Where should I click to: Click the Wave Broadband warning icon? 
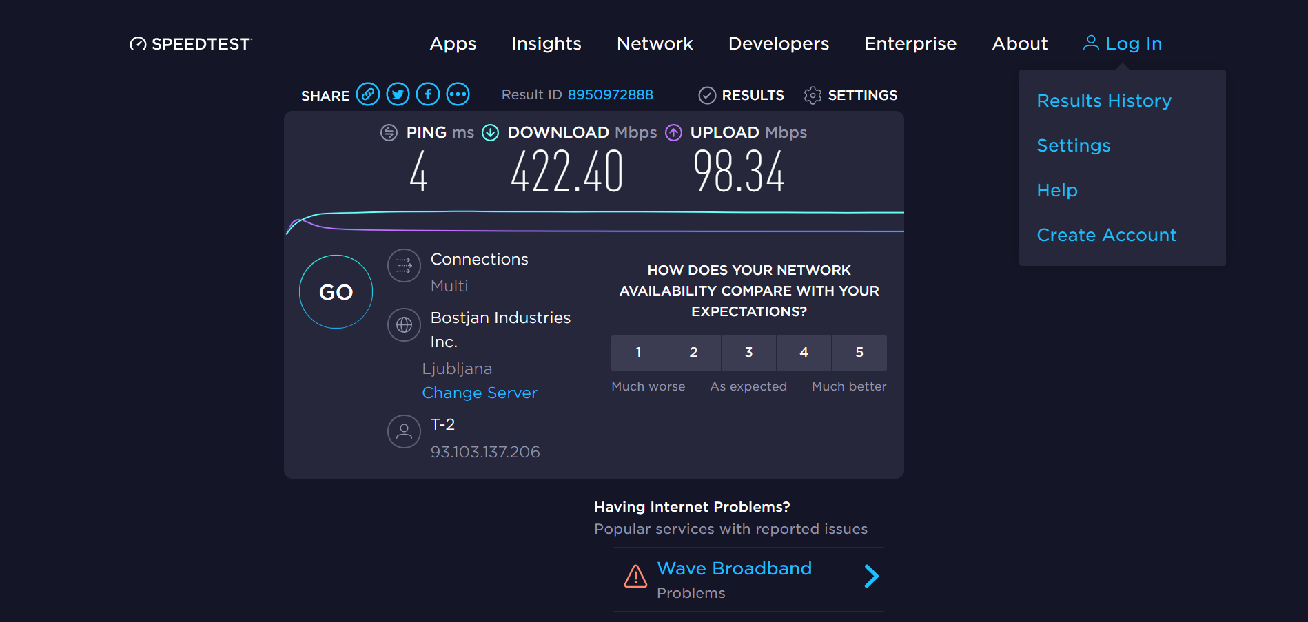pyautogui.click(x=635, y=577)
